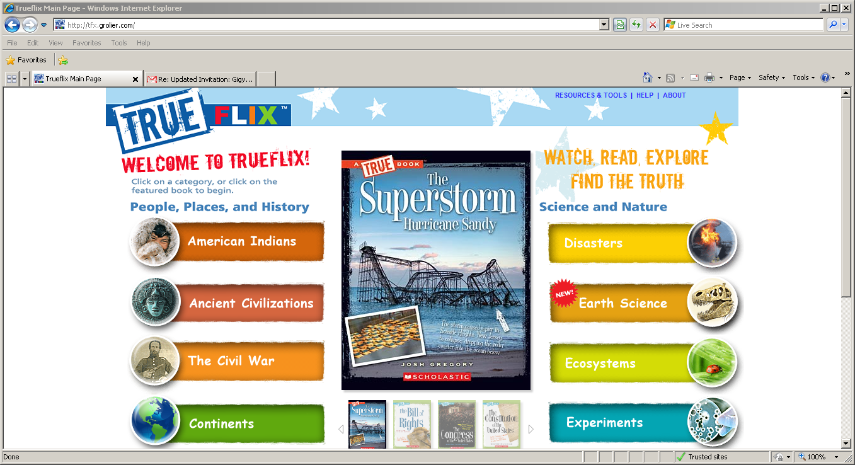Open the Experiments category
Viewport: 855px width, 465px height.
(x=643, y=423)
